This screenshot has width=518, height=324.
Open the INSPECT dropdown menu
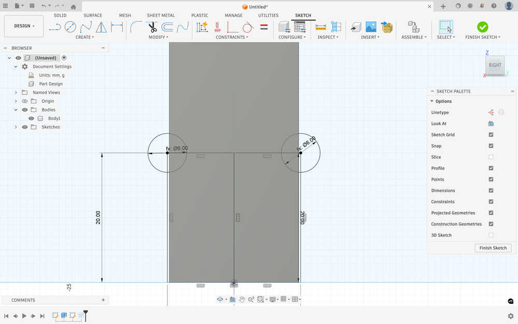coord(328,37)
